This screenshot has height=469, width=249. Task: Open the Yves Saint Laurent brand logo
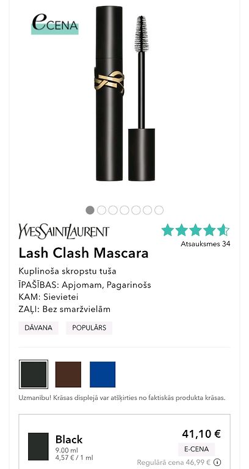pyautogui.click(x=64, y=231)
